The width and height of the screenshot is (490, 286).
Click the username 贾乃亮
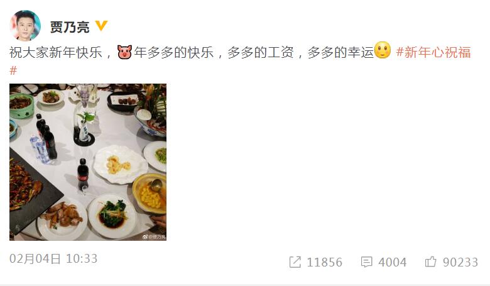70,27
